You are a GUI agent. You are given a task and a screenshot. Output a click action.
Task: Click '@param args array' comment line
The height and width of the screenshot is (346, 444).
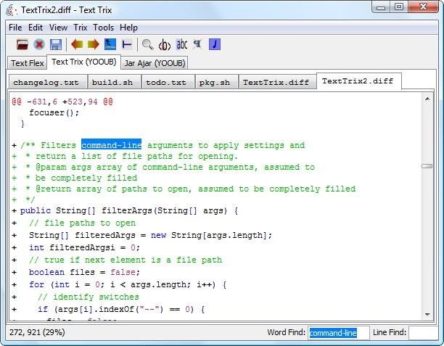point(170,167)
